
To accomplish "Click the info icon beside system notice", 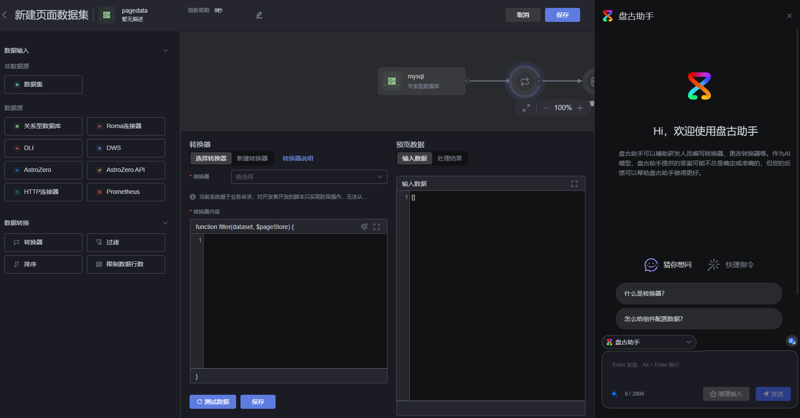I will [193, 197].
